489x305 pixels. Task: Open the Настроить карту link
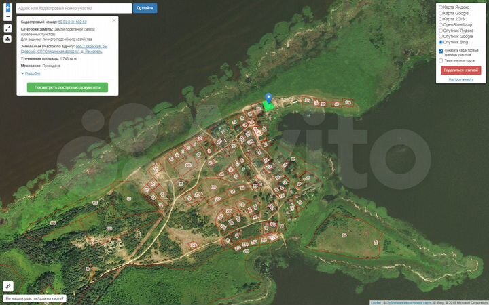(x=460, y=79)
